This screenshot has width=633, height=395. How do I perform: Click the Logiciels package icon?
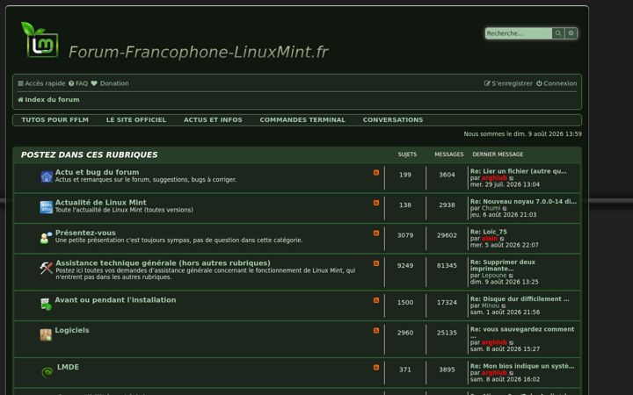pyautogui.click(x=46, y=334)
